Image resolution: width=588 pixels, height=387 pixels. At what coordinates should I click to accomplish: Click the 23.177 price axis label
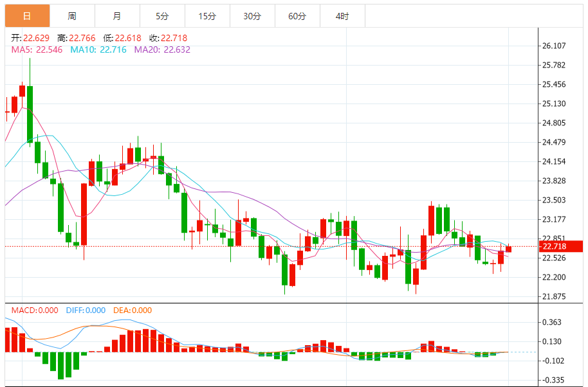[x=554, y=220]
